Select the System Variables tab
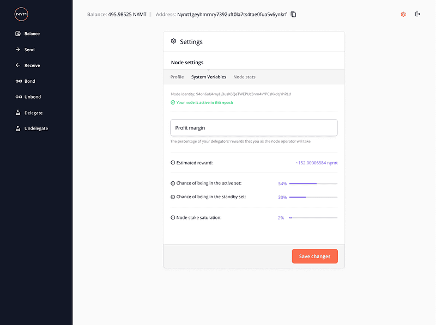This screenshot has height=325, width=436. pyautogui.click(x=208, y=77)
